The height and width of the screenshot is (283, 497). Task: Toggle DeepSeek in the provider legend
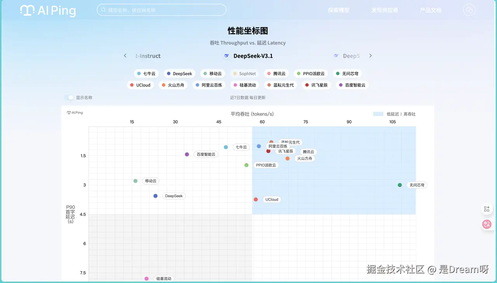pyautogui.click(x=179, y=73)
